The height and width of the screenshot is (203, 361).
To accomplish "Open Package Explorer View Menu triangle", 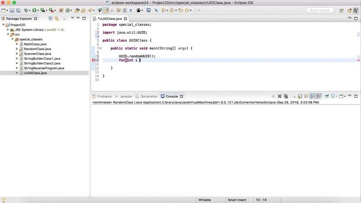I will pos(72,18).
